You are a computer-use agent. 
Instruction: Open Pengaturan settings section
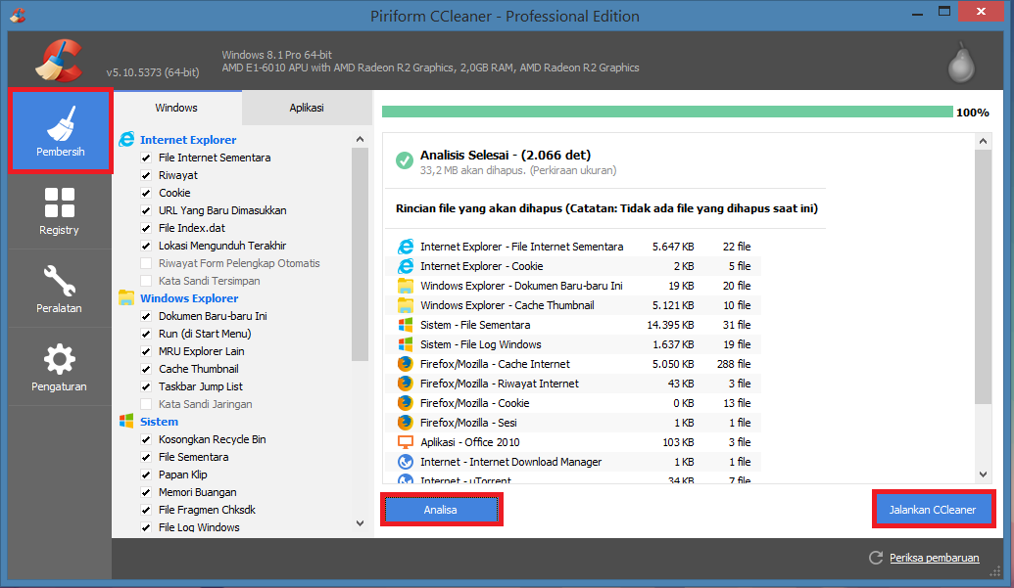coord(59,367)
